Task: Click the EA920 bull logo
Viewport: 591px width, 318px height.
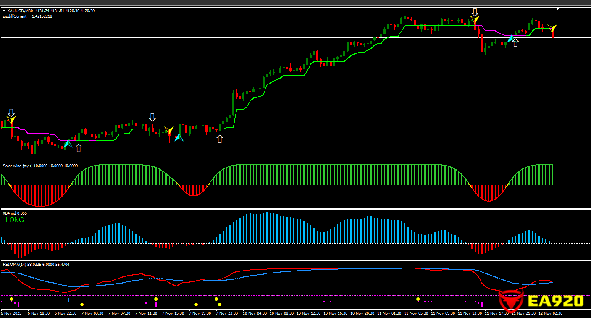Action: (511, 300)
